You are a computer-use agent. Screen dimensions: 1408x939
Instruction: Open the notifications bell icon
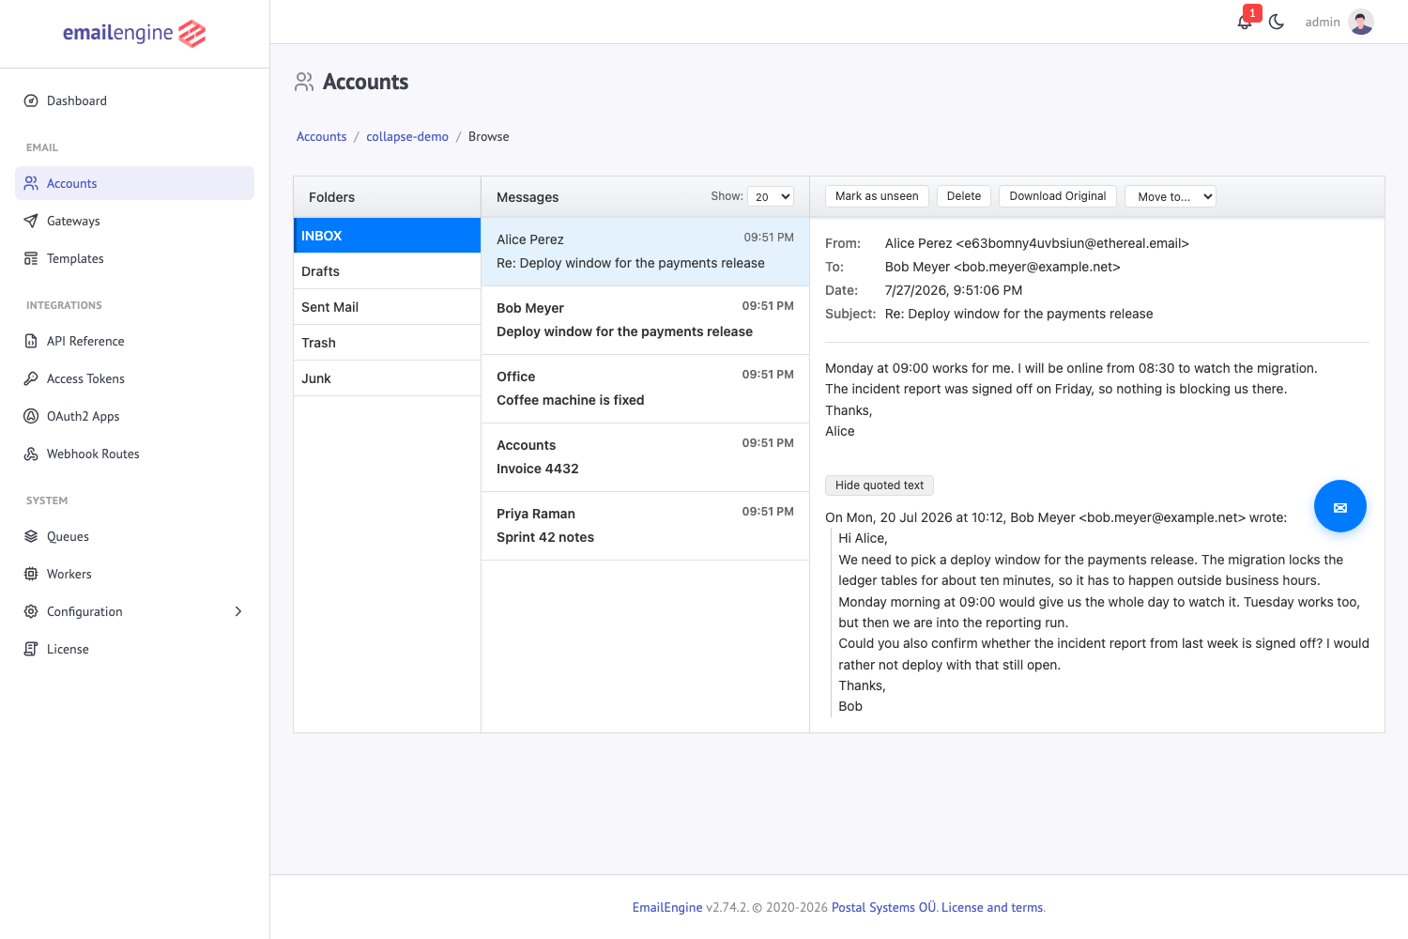coord(1245,22)
